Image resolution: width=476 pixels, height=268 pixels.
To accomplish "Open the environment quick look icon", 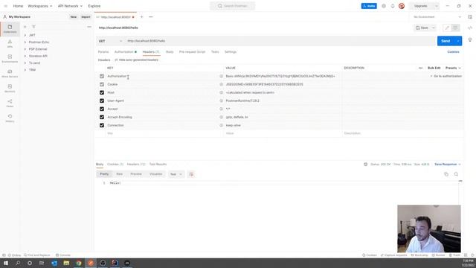I will pos(470,17).
